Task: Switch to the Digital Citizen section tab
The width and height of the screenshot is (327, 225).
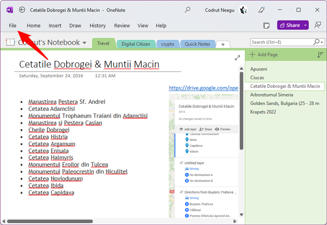Action: (136, 44)
